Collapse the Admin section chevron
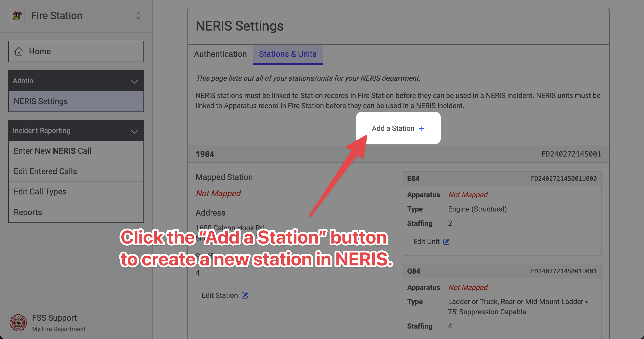 point(134,81)
